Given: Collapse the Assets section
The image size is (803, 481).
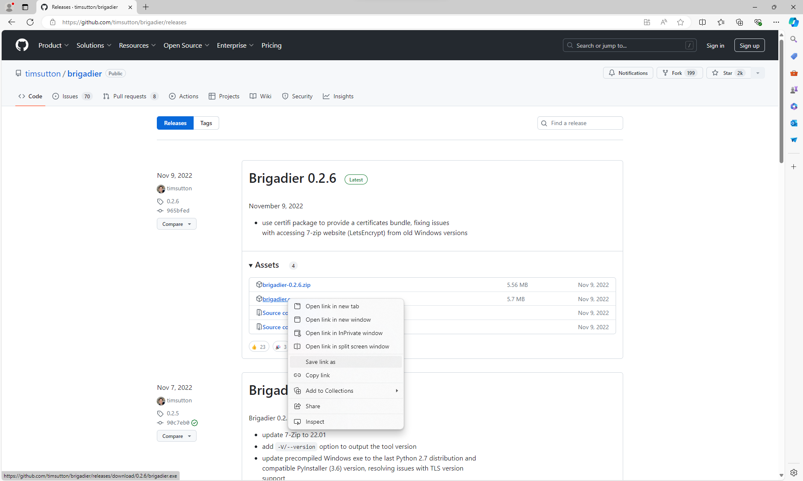Looking at the screenshot, I should pyautogui.click(x=264, y=265).
